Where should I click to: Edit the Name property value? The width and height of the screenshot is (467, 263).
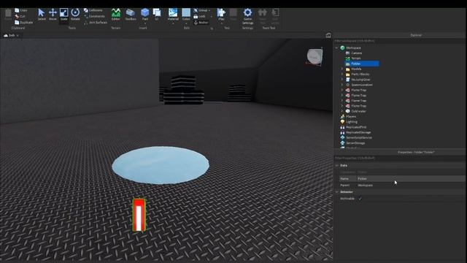[x=410, y=178]
